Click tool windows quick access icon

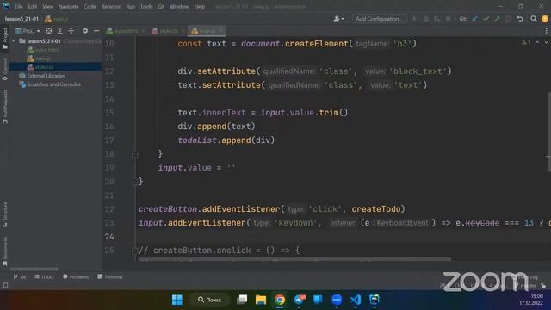(5, 285)
